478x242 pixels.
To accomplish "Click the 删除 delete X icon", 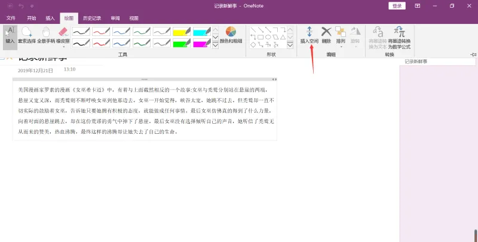I will click(326, 32).
